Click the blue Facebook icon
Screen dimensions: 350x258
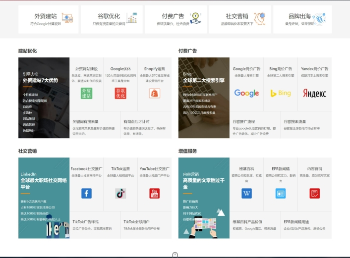click(x=86, y=193)
